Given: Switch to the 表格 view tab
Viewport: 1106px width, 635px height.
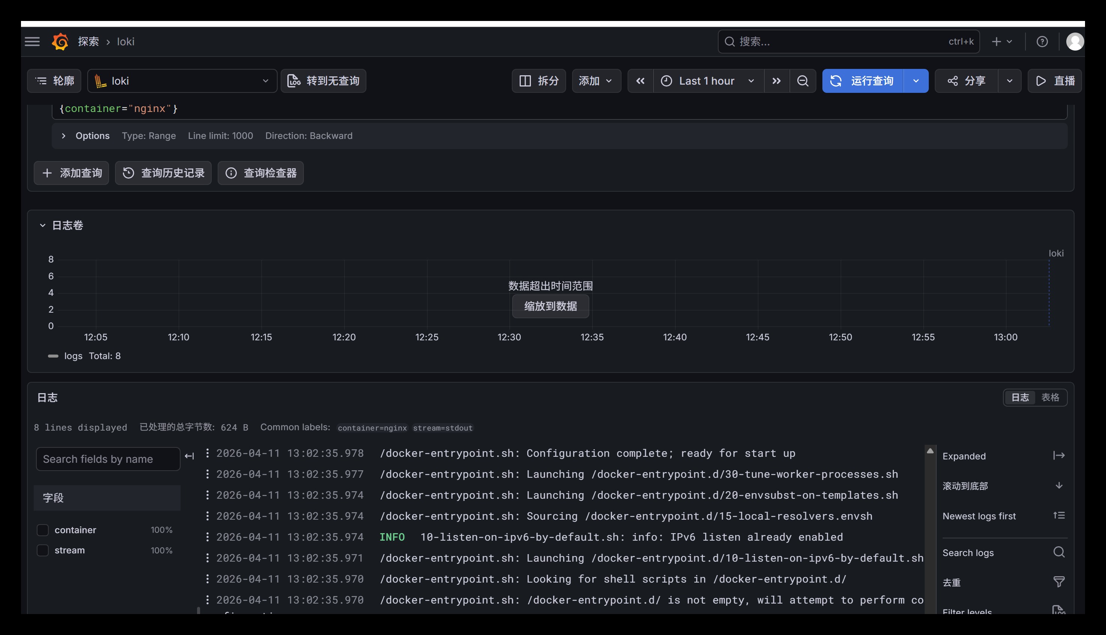Looking at the screenshot, I should (x=1050, y=397).
